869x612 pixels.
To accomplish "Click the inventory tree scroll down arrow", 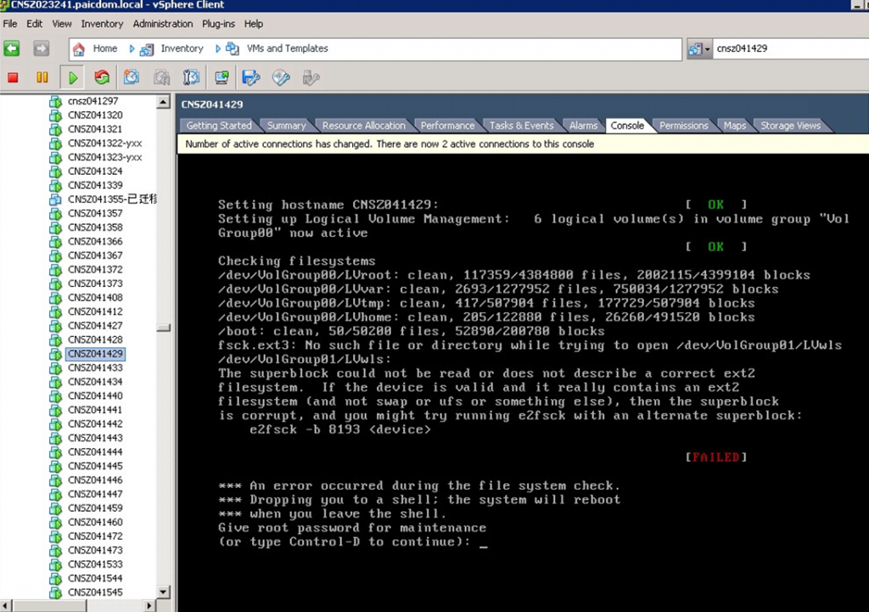I will pyautogui.click(x=163, y=592).
